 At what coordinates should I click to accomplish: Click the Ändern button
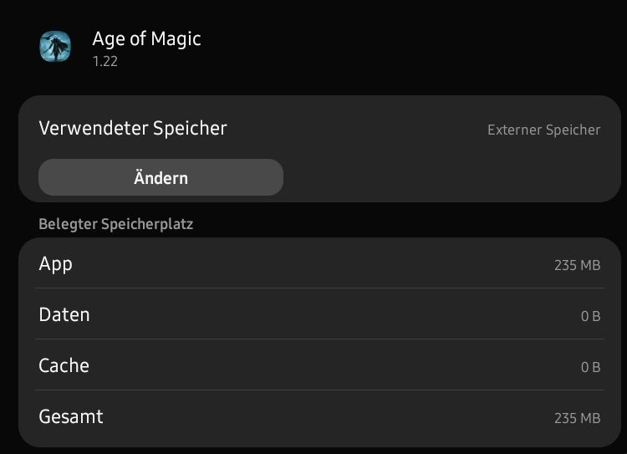pyautogui.click(x=161, y=177)
